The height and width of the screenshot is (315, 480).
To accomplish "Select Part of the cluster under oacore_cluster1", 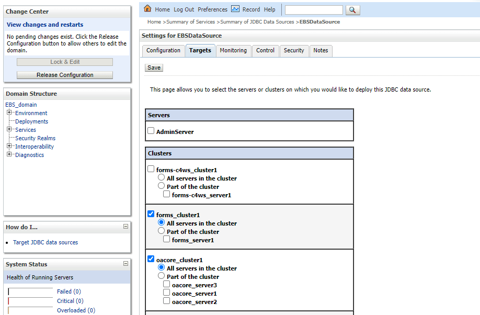I will click(162, 276).
